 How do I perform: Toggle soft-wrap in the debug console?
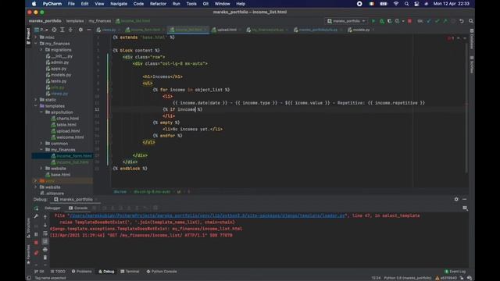pyautogui.click(x=45, y=233)
